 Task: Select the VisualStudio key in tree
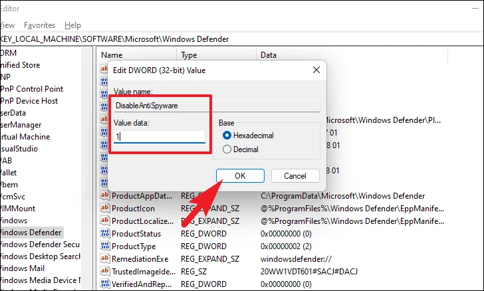(19, 149)
